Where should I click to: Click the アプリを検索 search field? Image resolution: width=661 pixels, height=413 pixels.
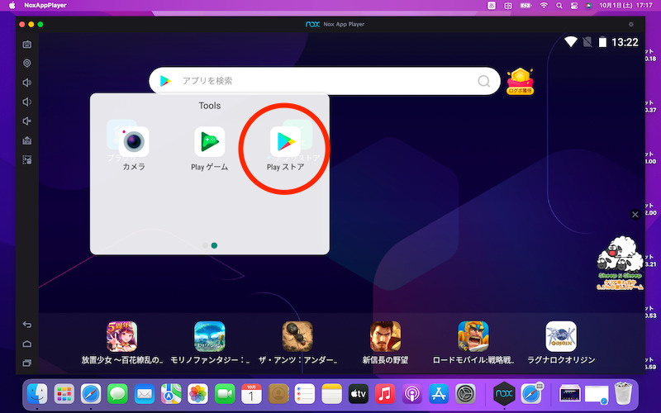pyautogui.click(x=322, y=81)
